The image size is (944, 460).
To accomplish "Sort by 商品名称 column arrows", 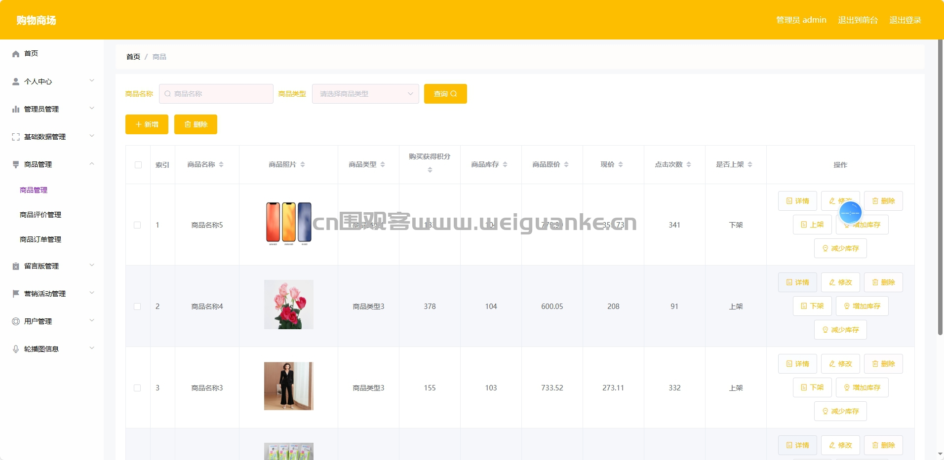I will pyautogui.click(x=221, y=164).
